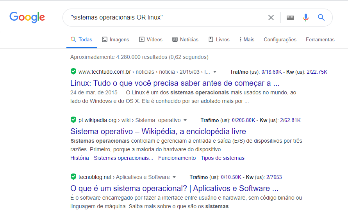Image resolution: width=348 pixels, height=216 pixels.
Task: Click the green shield icon beside tecnoblog.net
Action: 73,177
